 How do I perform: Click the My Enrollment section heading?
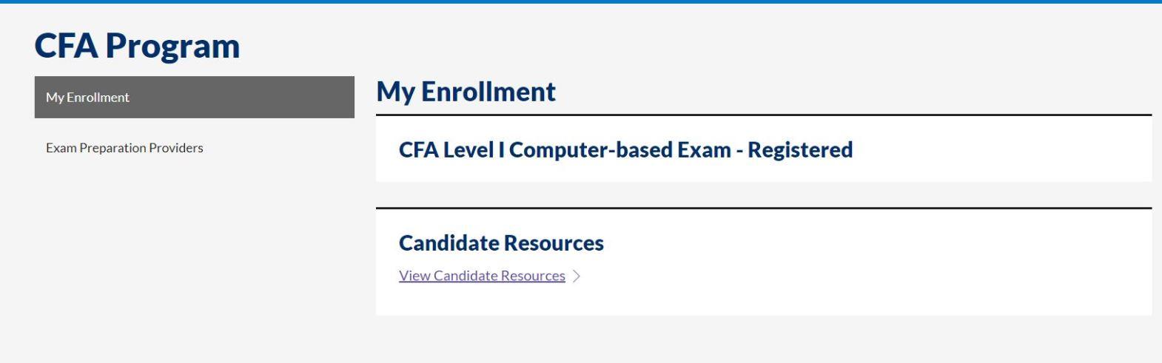(466, 92)
